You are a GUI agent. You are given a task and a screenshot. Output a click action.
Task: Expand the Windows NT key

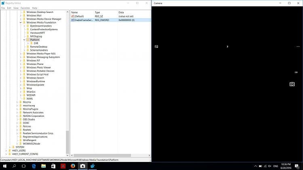(x=21, y=60)
